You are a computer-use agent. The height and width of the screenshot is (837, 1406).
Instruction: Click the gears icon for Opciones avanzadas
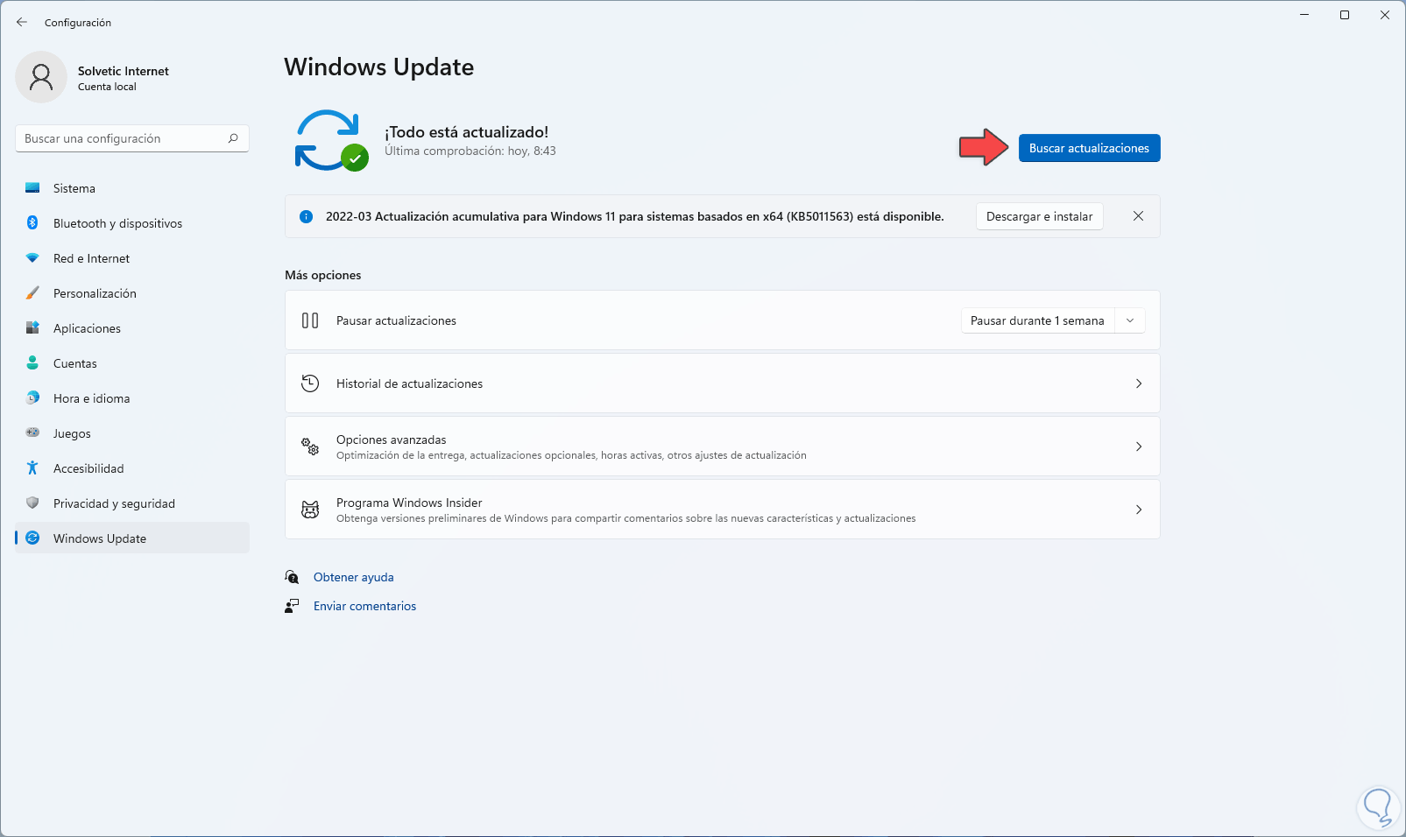[x=310, y=447]
